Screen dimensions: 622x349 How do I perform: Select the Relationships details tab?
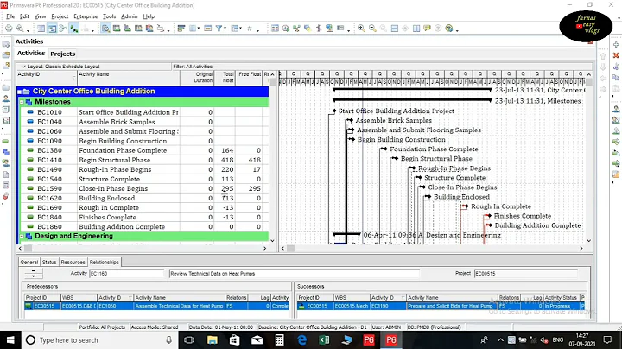click(104, 262)
